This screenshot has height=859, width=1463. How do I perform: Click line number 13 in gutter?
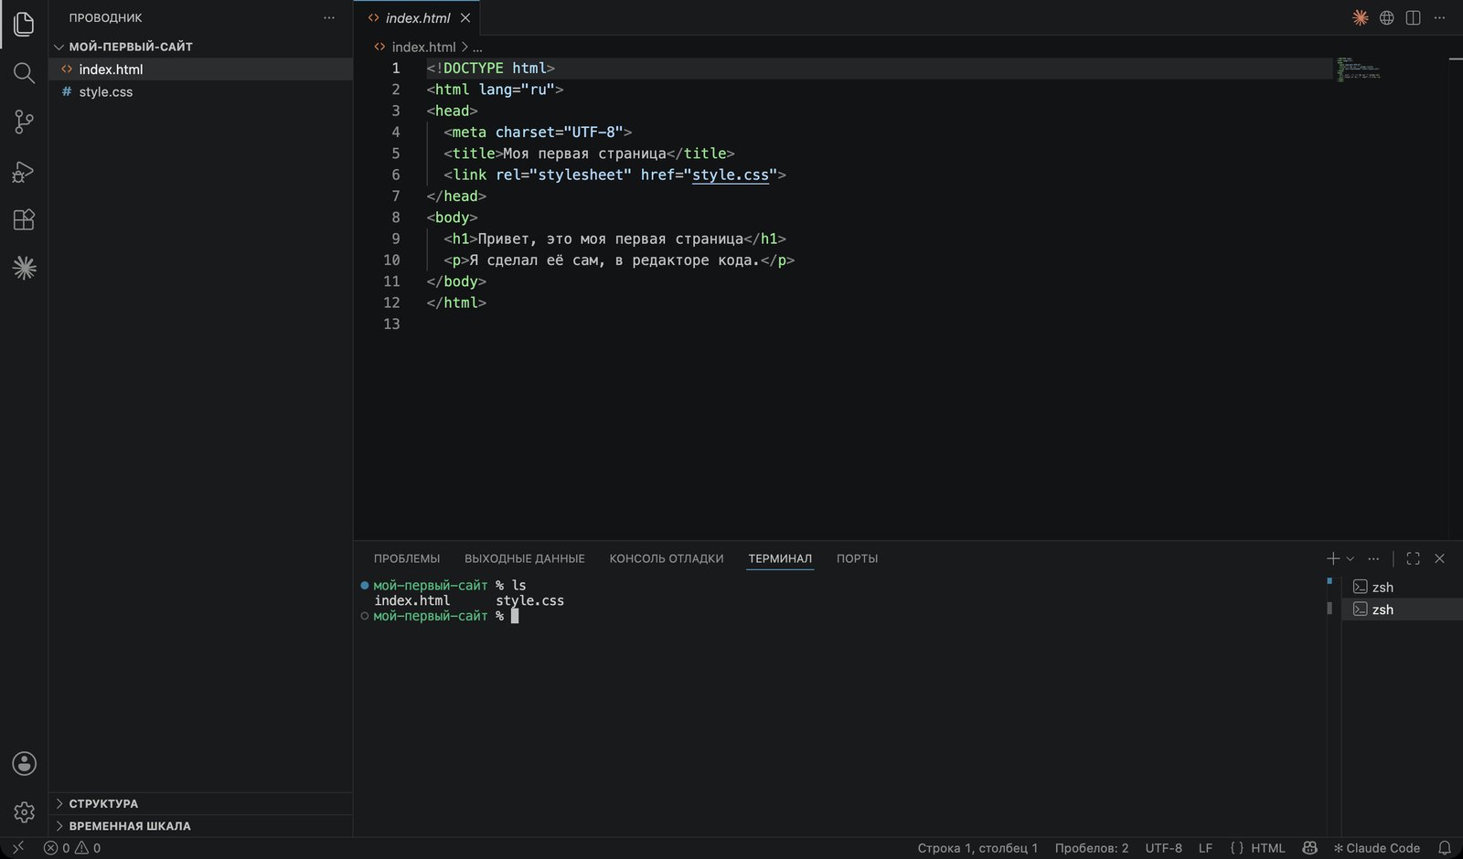tap(391, 323)
